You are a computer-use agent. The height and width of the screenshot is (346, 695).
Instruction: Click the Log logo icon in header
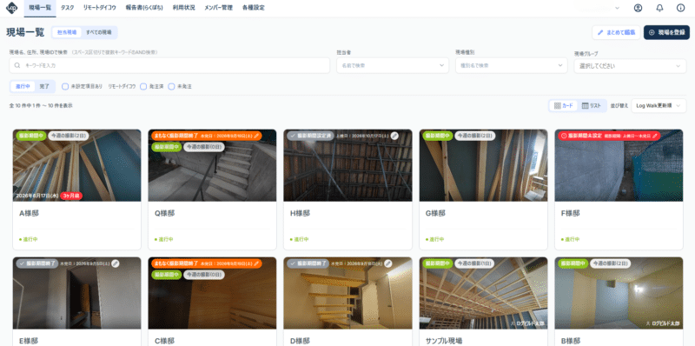(11, 8)
